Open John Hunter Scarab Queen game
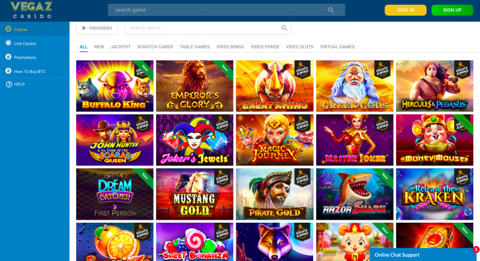Screen dimensions: 480x261 pyautogui.click(x=115, y=140)
